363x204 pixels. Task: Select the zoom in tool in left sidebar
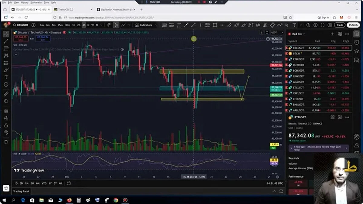[6, 101]
